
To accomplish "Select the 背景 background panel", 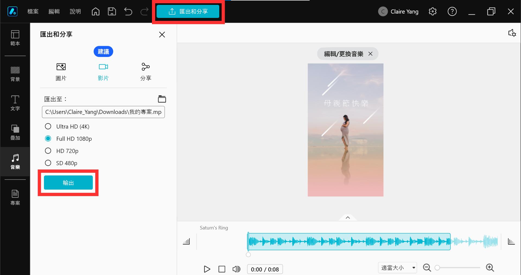I will coord(15,73).
